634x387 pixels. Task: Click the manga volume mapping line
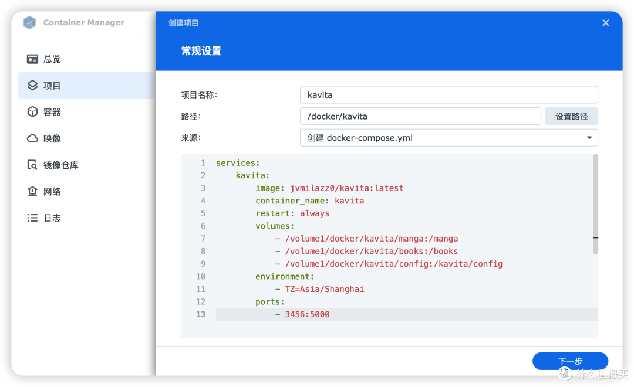(367, 238)
